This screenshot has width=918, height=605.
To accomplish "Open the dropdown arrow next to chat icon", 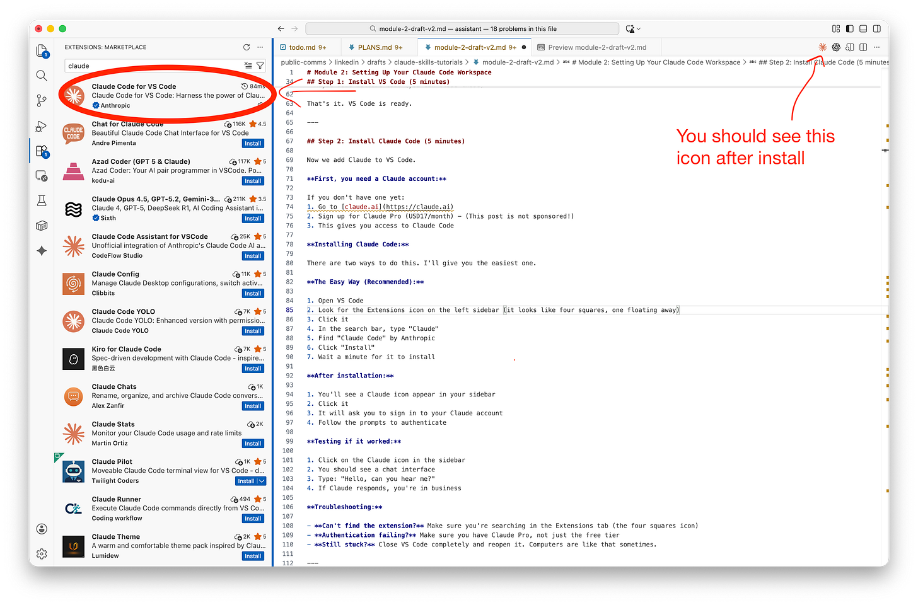I will [639, 28].
